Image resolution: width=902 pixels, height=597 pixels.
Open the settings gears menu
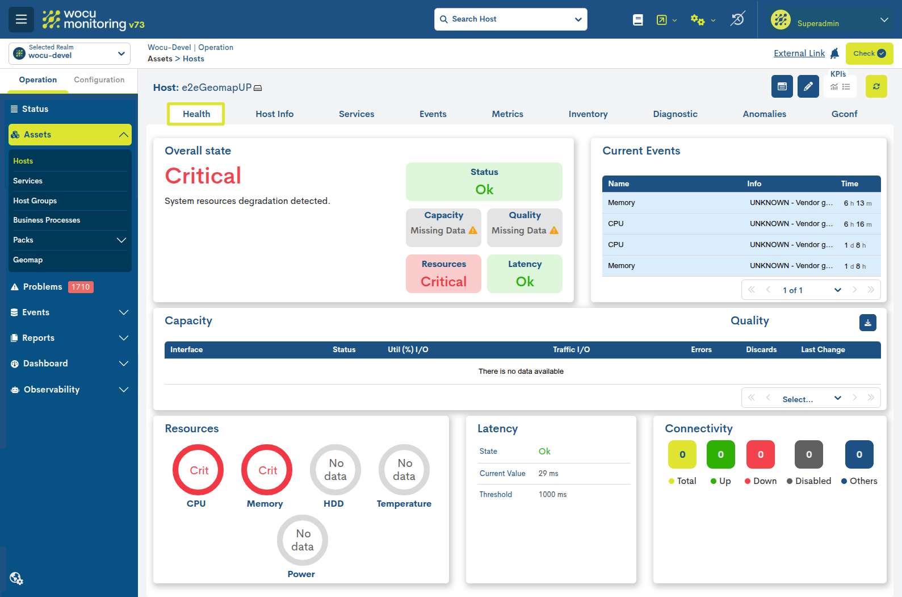(x=703, y=20)
